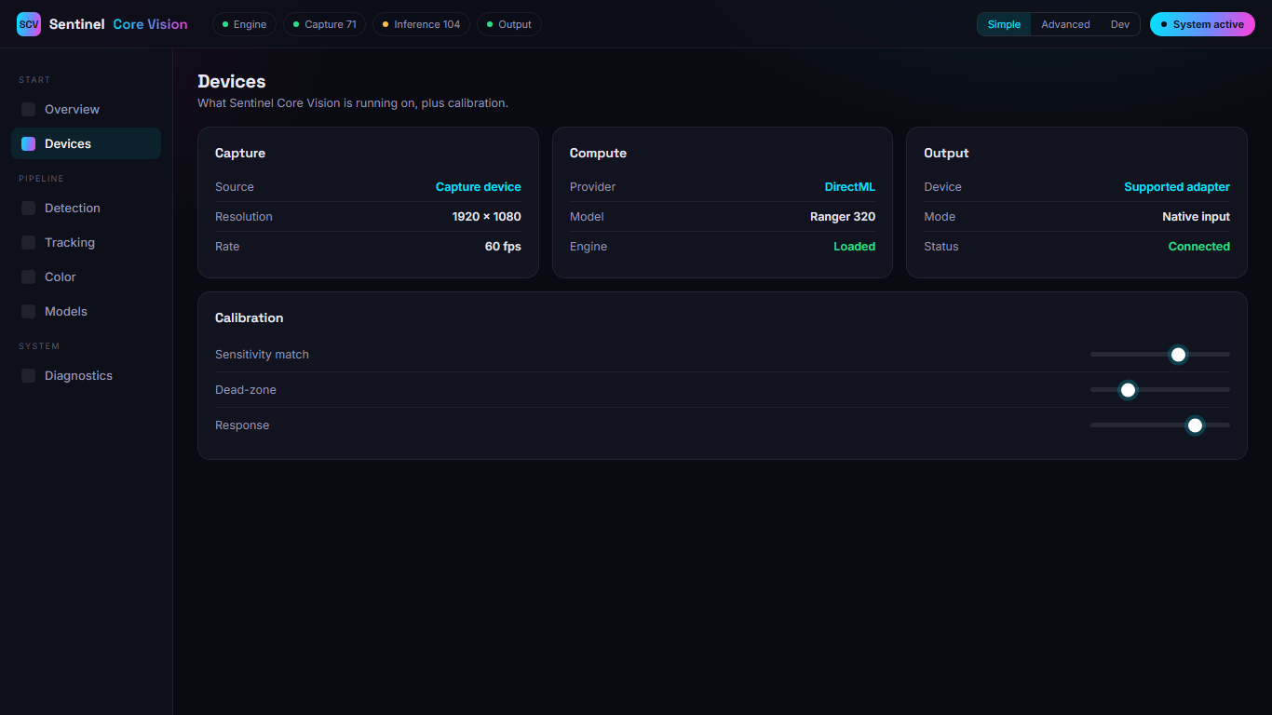Click the Overview sidebar icon

point(28,109)
